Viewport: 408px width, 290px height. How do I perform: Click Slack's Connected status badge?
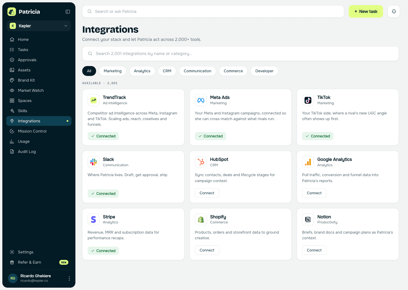tap(103, 194)
